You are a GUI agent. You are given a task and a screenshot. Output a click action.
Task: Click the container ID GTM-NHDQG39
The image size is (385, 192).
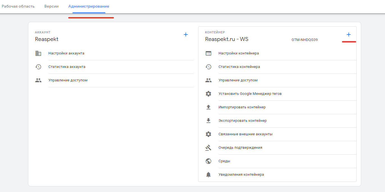coord(304,40)
